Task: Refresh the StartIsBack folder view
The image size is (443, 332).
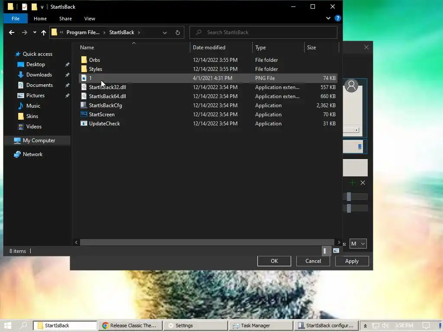Action: (x=178, y=32)
